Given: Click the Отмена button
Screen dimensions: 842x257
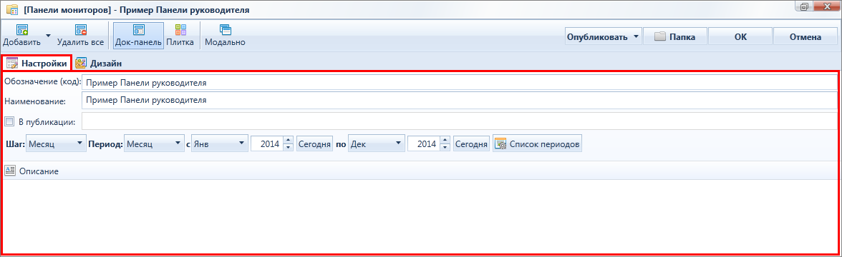Looking at the screenshot, I should pos(805,37).
